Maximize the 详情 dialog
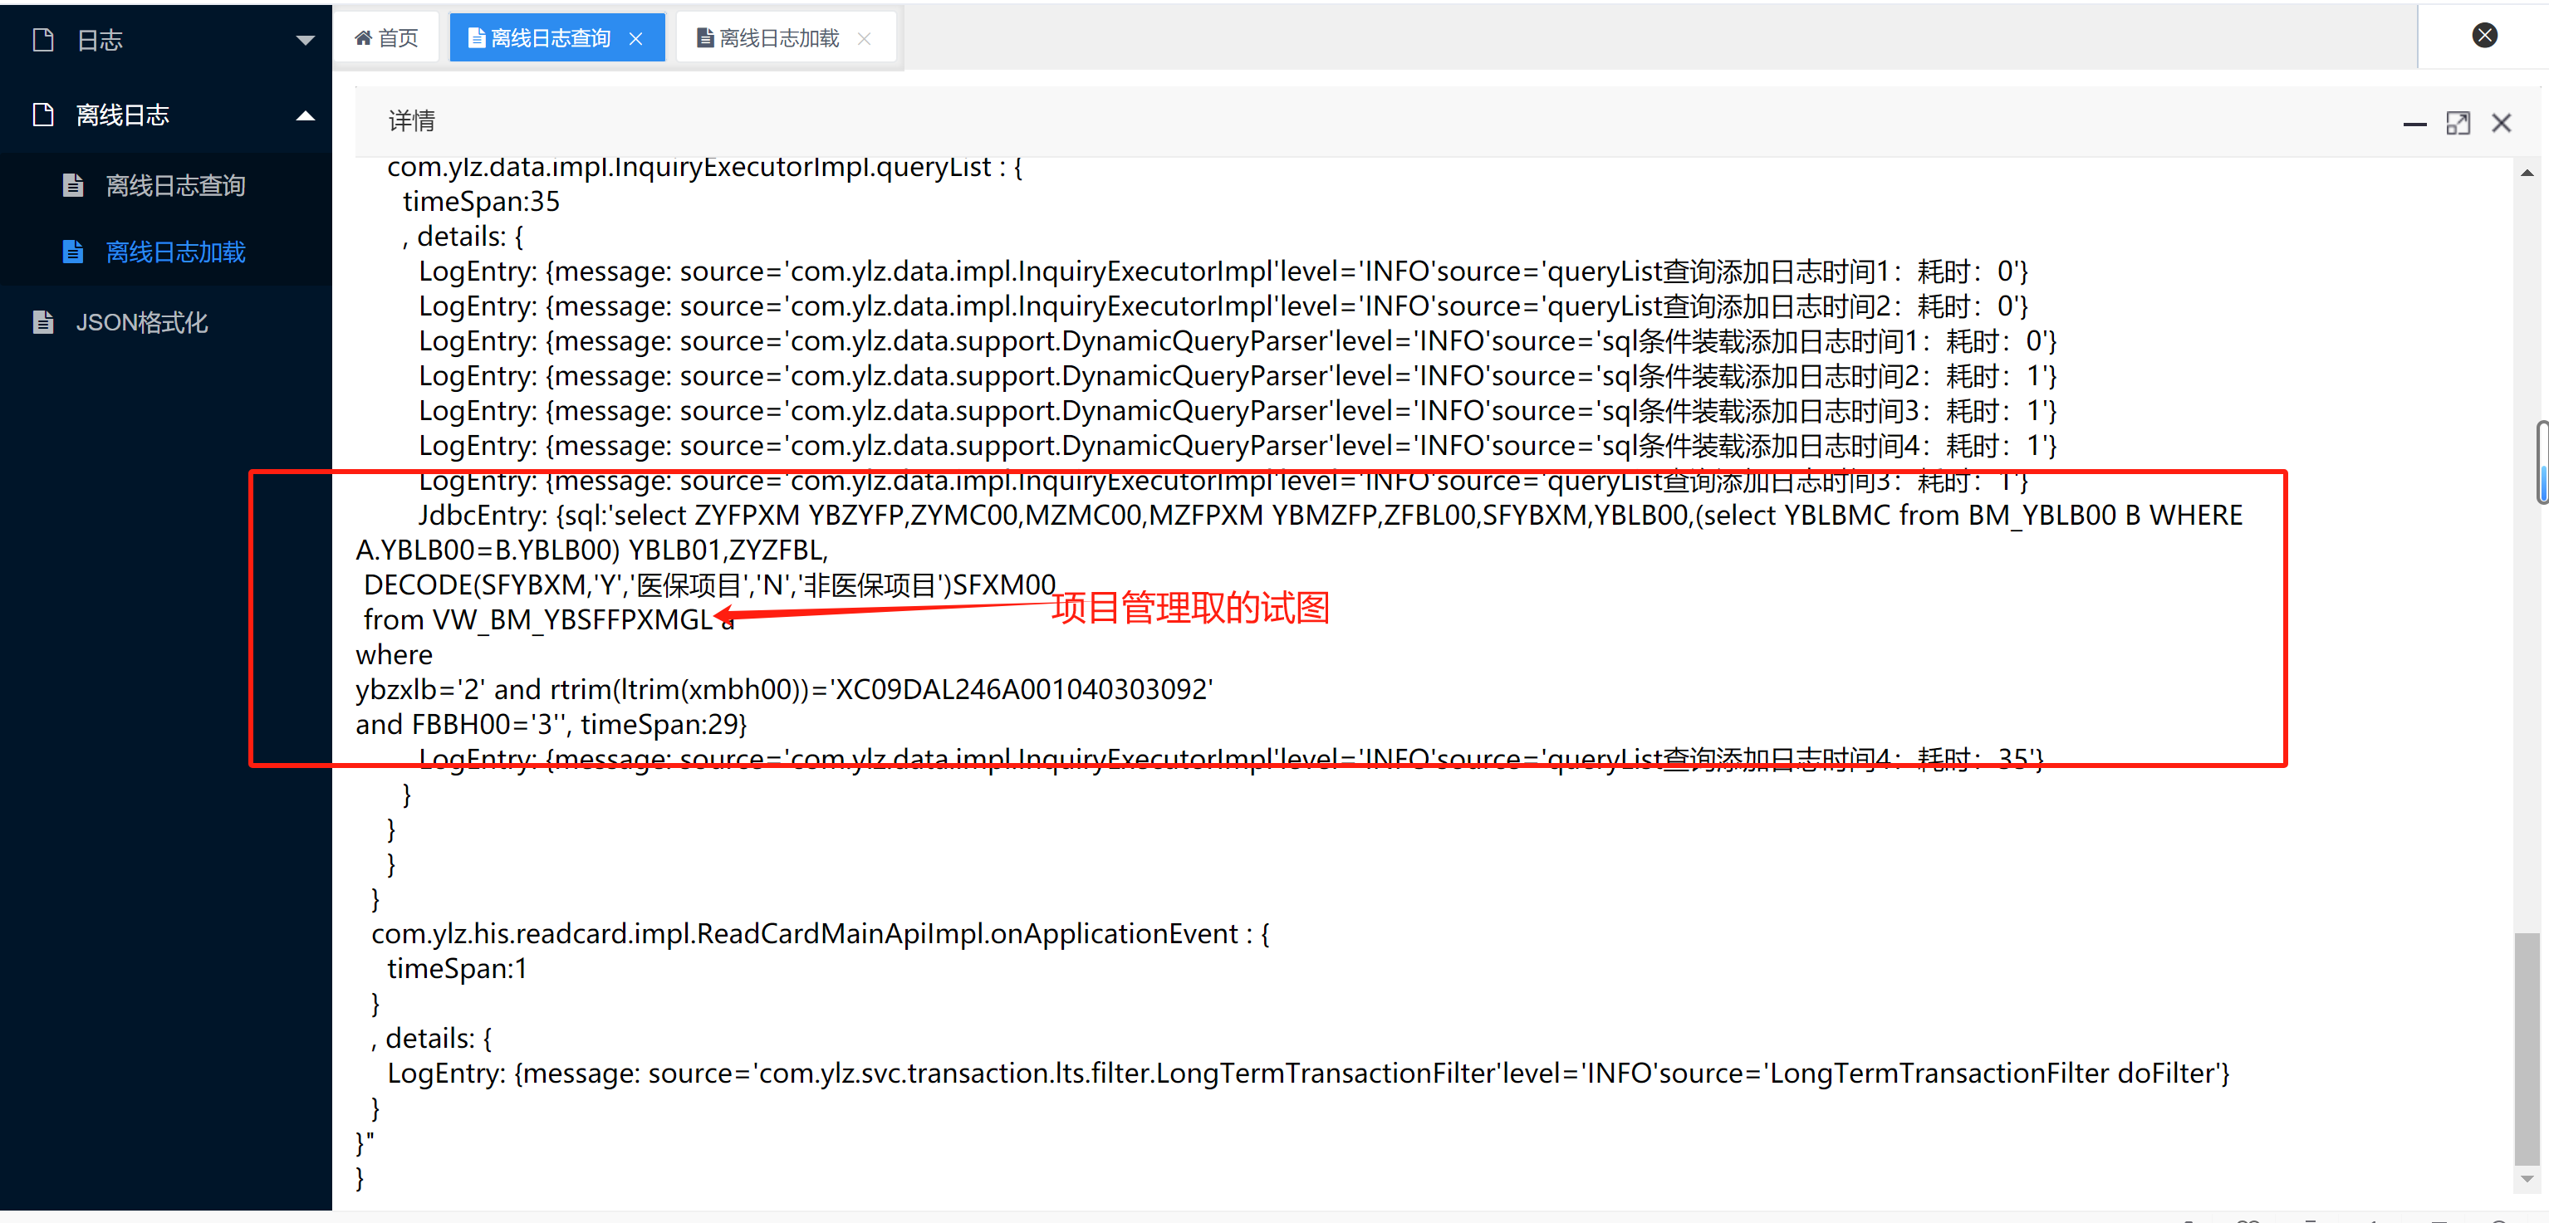Viewport: 2549px width, 1223px height. point(2457,123)
